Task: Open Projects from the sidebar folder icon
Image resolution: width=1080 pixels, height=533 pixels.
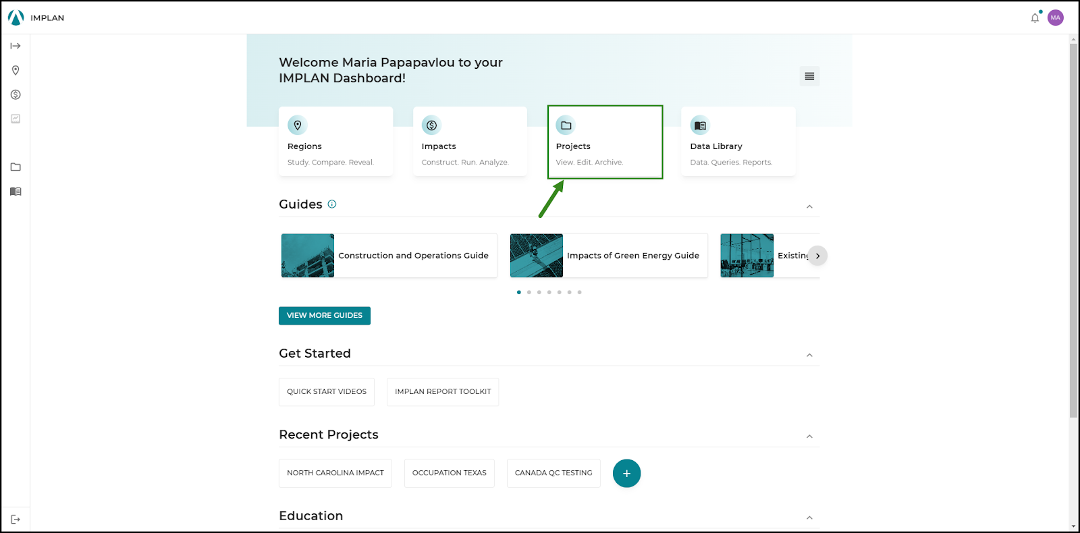Action: [x=16, y=167]
